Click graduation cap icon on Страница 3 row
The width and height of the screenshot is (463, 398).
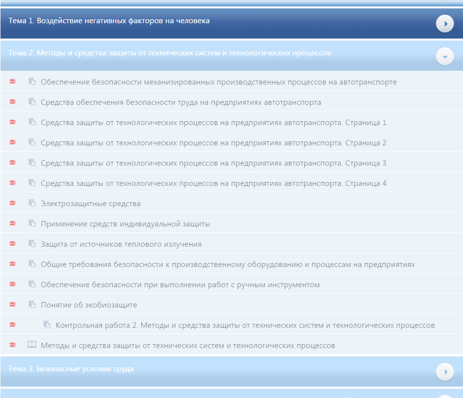tap(12, 162)
